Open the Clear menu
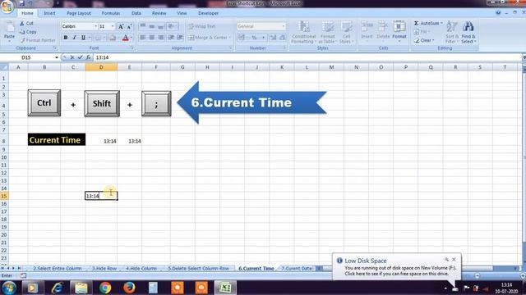 click(424, 40)
